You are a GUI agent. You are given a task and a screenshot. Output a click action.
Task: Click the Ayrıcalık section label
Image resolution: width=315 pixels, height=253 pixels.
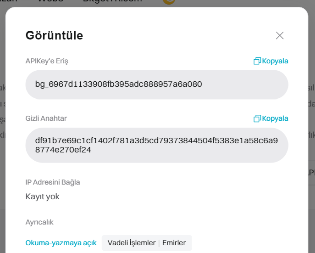pos(39,222)
